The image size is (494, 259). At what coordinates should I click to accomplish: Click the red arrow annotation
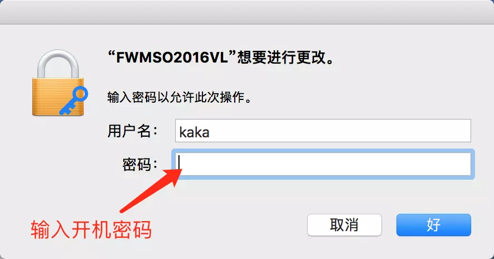pyautogui.click(x=151, y=190)
